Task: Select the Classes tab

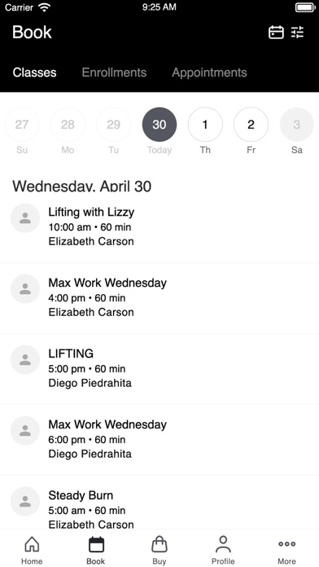Action: pyautogui.click(x=34, y=73)
